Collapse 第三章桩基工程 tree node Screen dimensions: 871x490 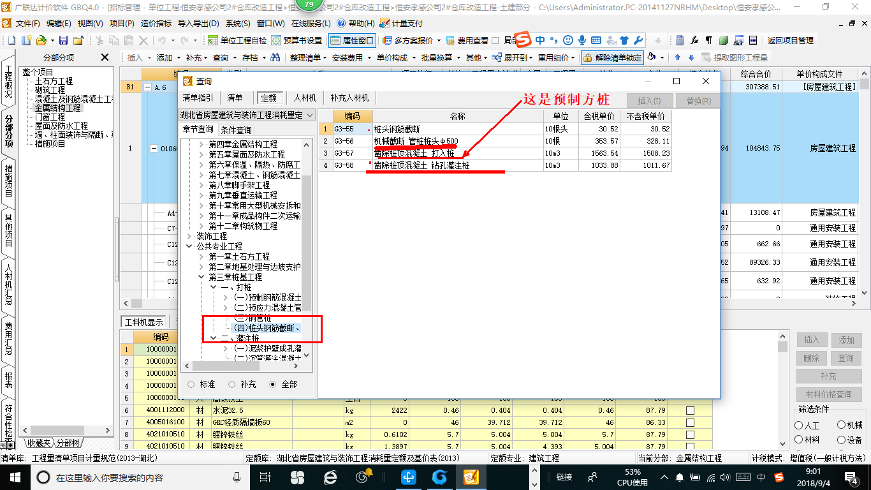click(201, 277)
